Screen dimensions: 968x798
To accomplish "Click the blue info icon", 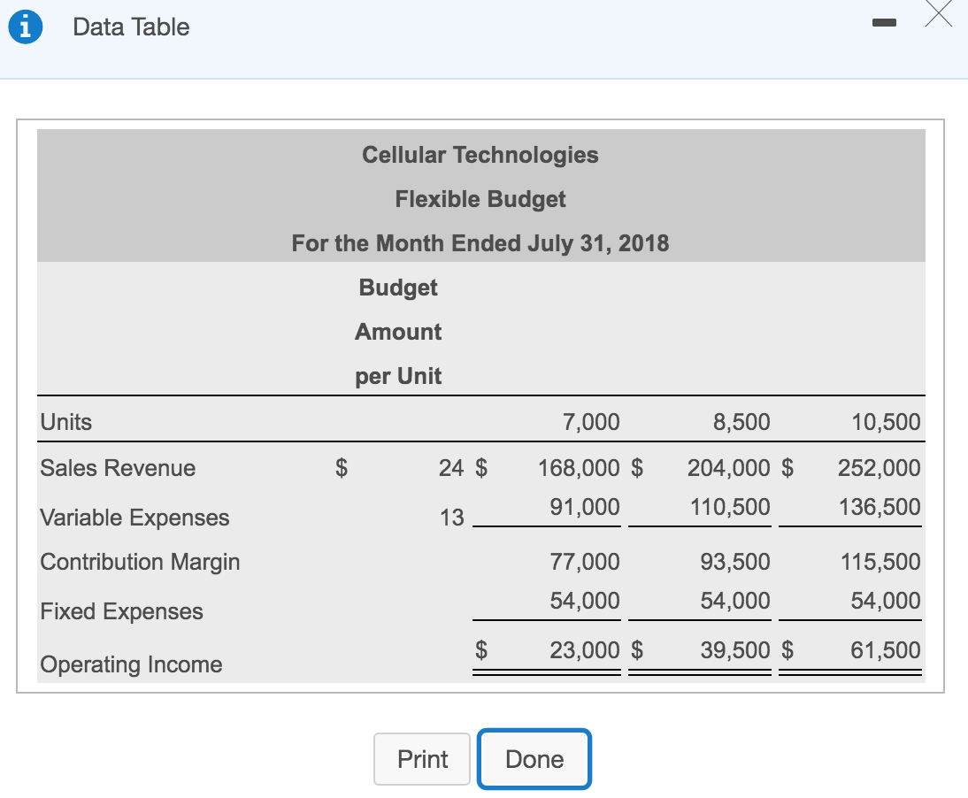I will 26,26.
